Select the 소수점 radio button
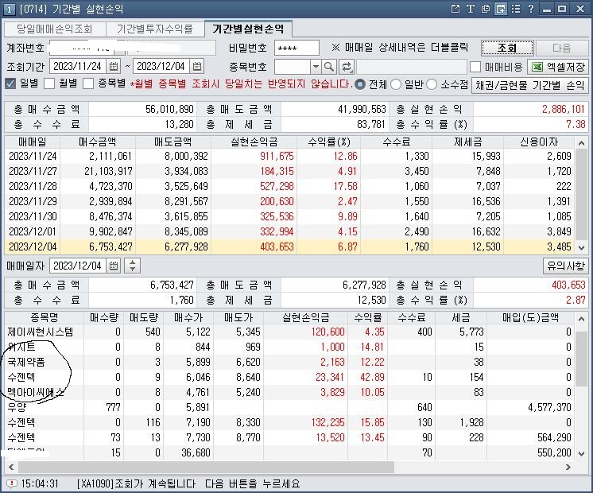Screen dimensions: 593x493 click(432, 84)
